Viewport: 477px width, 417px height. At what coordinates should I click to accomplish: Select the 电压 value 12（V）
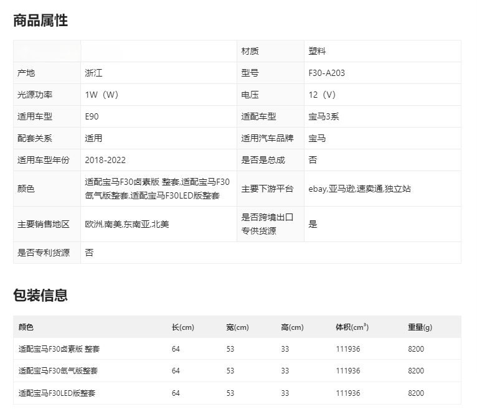(x=322, y=95)
